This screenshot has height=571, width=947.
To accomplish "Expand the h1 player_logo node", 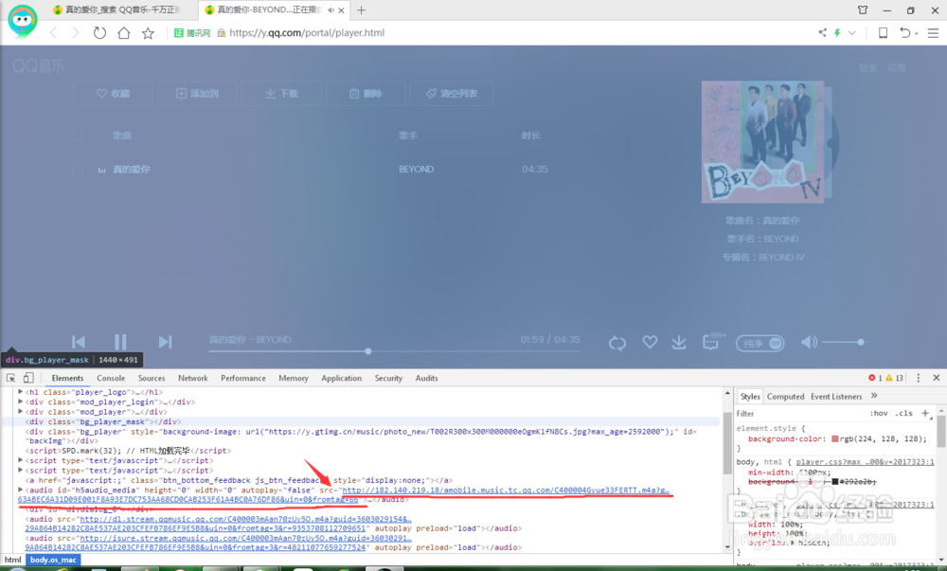I will coord(20,392).
